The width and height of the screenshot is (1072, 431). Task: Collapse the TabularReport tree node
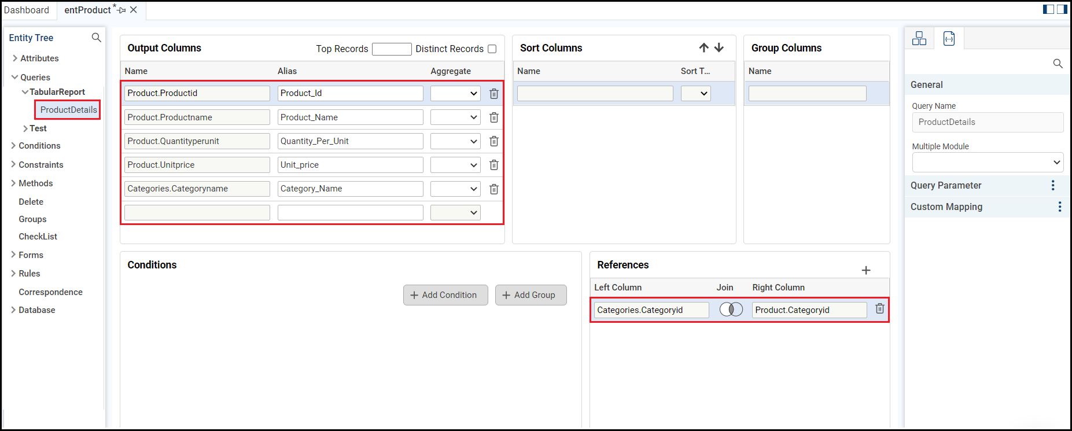pos(25,92)
